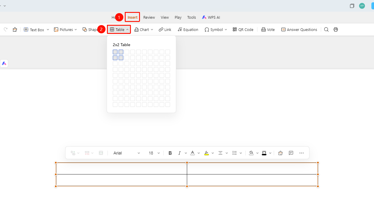This screenshot has height=219, width=374.
Task: Click the text alignment icon
Action: [x=221, y=153]
